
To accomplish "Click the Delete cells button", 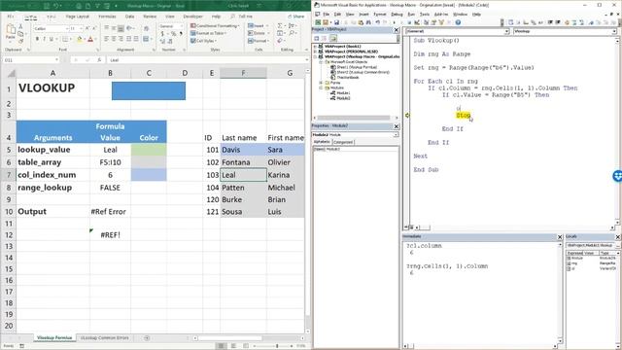I will 259,33.
